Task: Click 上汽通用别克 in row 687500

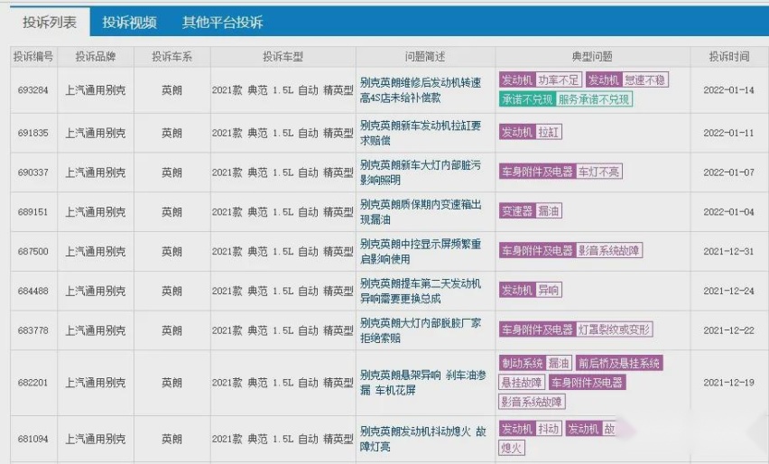Action: [96, 251]
